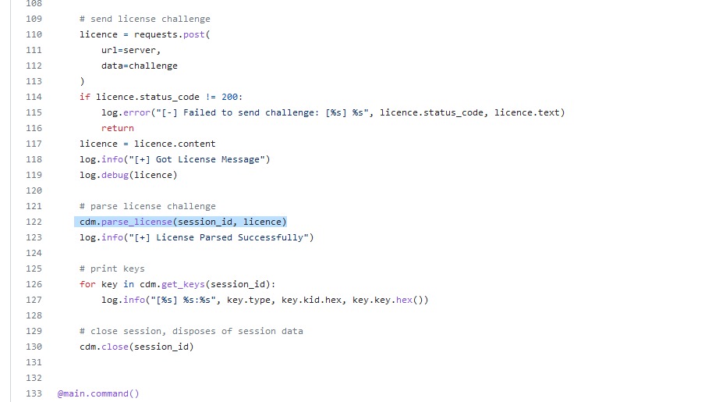Select line number 133

[x=35, y=393]
